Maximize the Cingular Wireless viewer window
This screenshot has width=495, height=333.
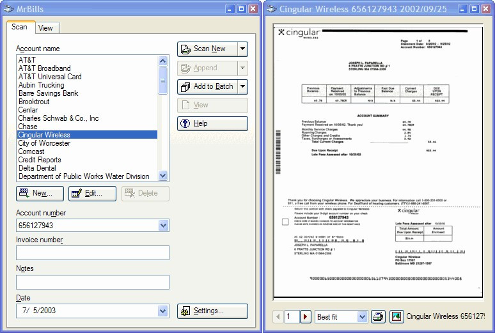[x=474, y=9]
